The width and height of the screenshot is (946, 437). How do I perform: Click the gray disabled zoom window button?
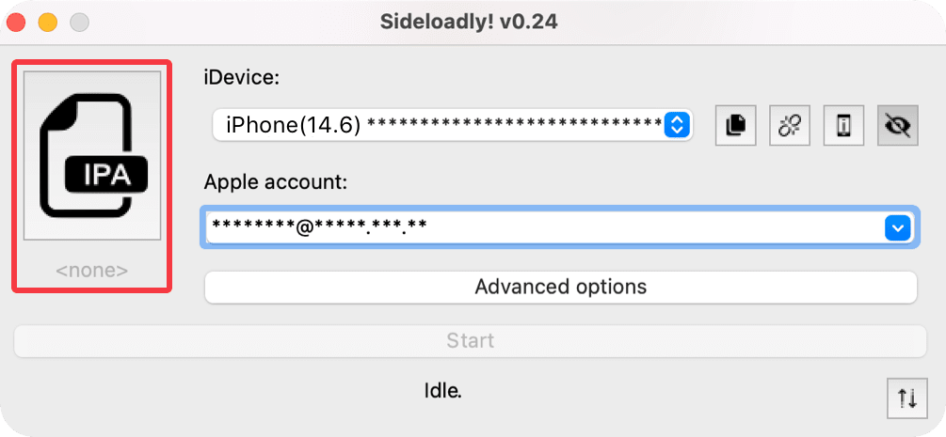[x=79, y=21]
